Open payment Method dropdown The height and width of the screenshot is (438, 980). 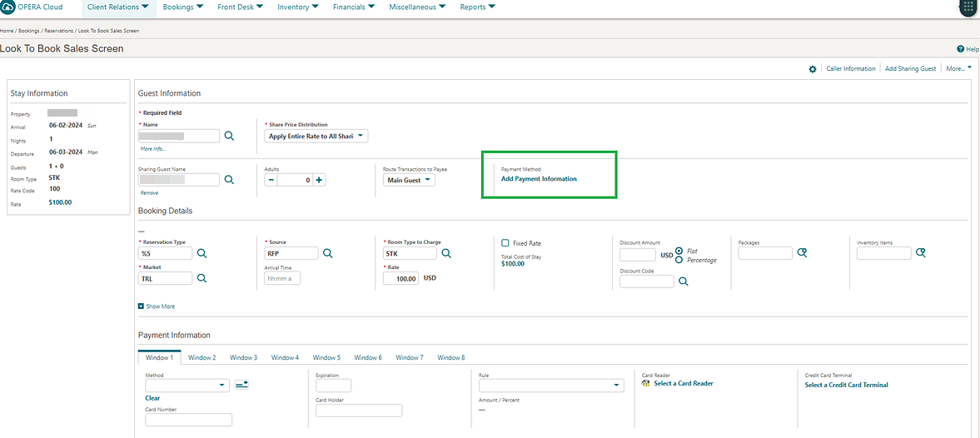pos(187,386)
